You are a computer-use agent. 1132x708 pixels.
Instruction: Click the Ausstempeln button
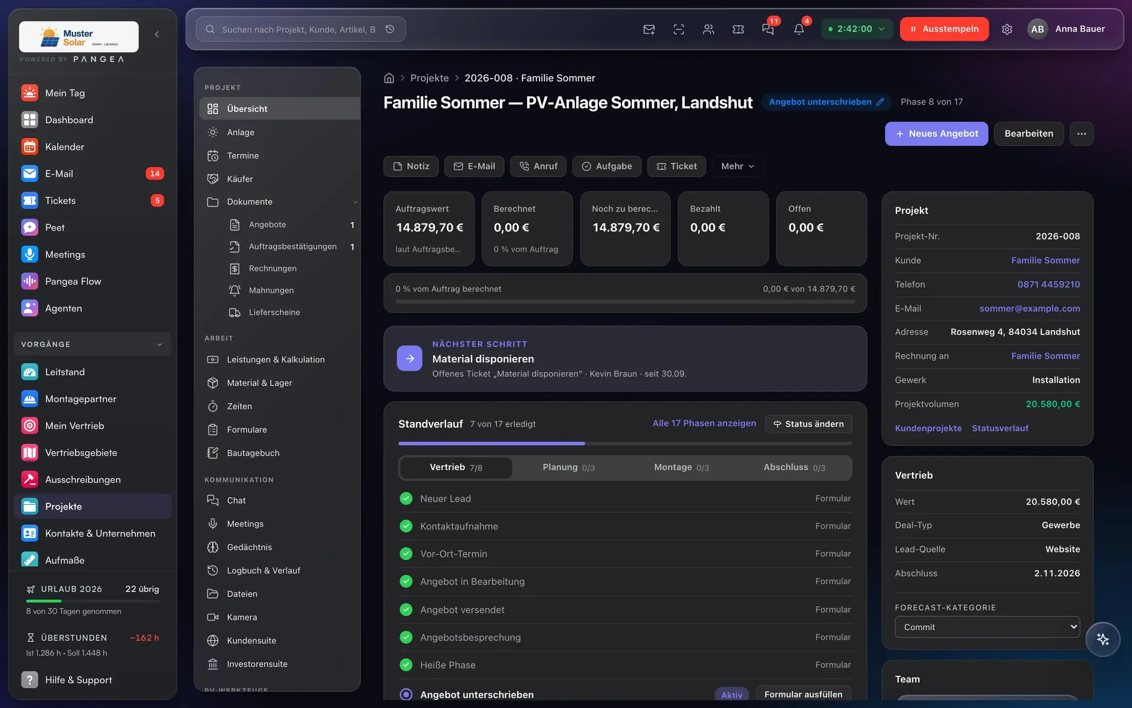point(944,29)
